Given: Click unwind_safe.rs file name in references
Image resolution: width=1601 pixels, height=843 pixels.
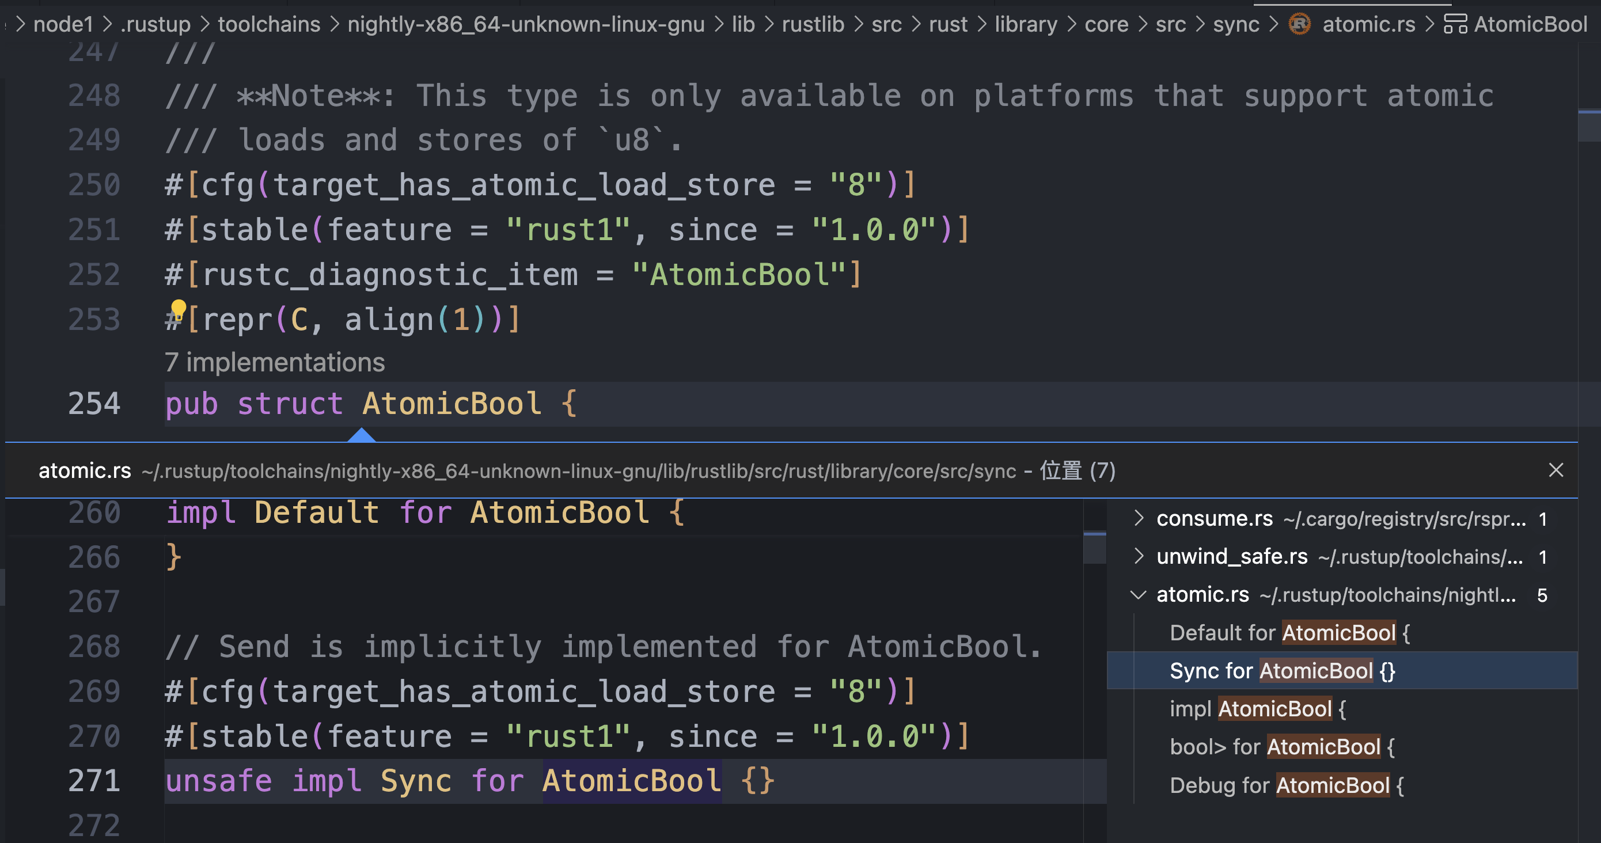Looking at the screenshot, I should 1232,556.
